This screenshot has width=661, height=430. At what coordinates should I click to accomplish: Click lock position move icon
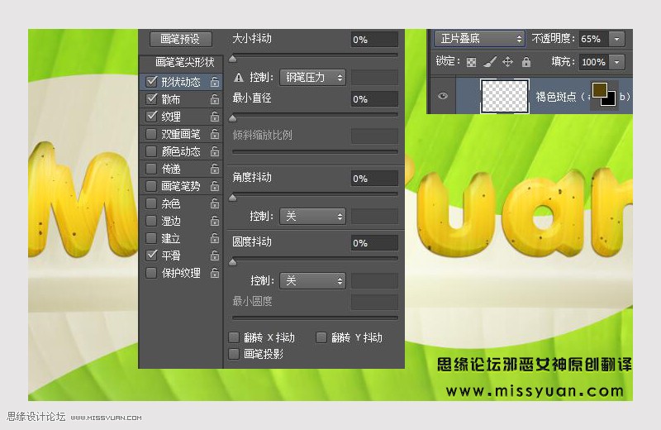tap(508, 62)
